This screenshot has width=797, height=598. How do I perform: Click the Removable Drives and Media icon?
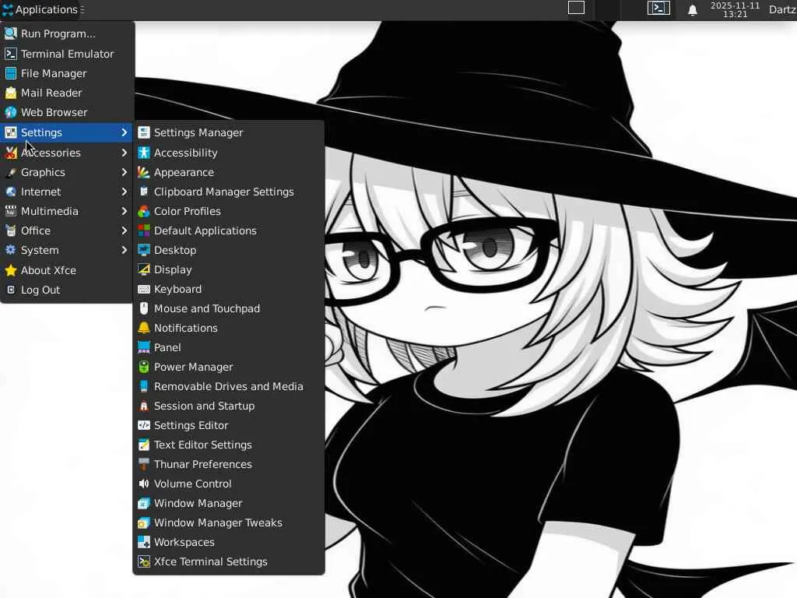click(x=144, y=386)
